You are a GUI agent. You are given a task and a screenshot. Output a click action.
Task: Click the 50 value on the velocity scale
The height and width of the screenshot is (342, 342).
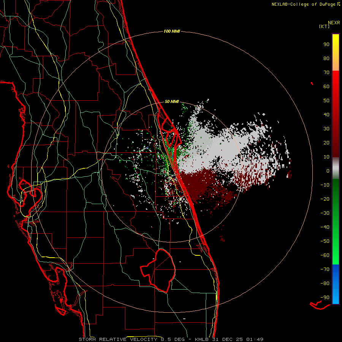pyautogui.click(x=326, y=101)
